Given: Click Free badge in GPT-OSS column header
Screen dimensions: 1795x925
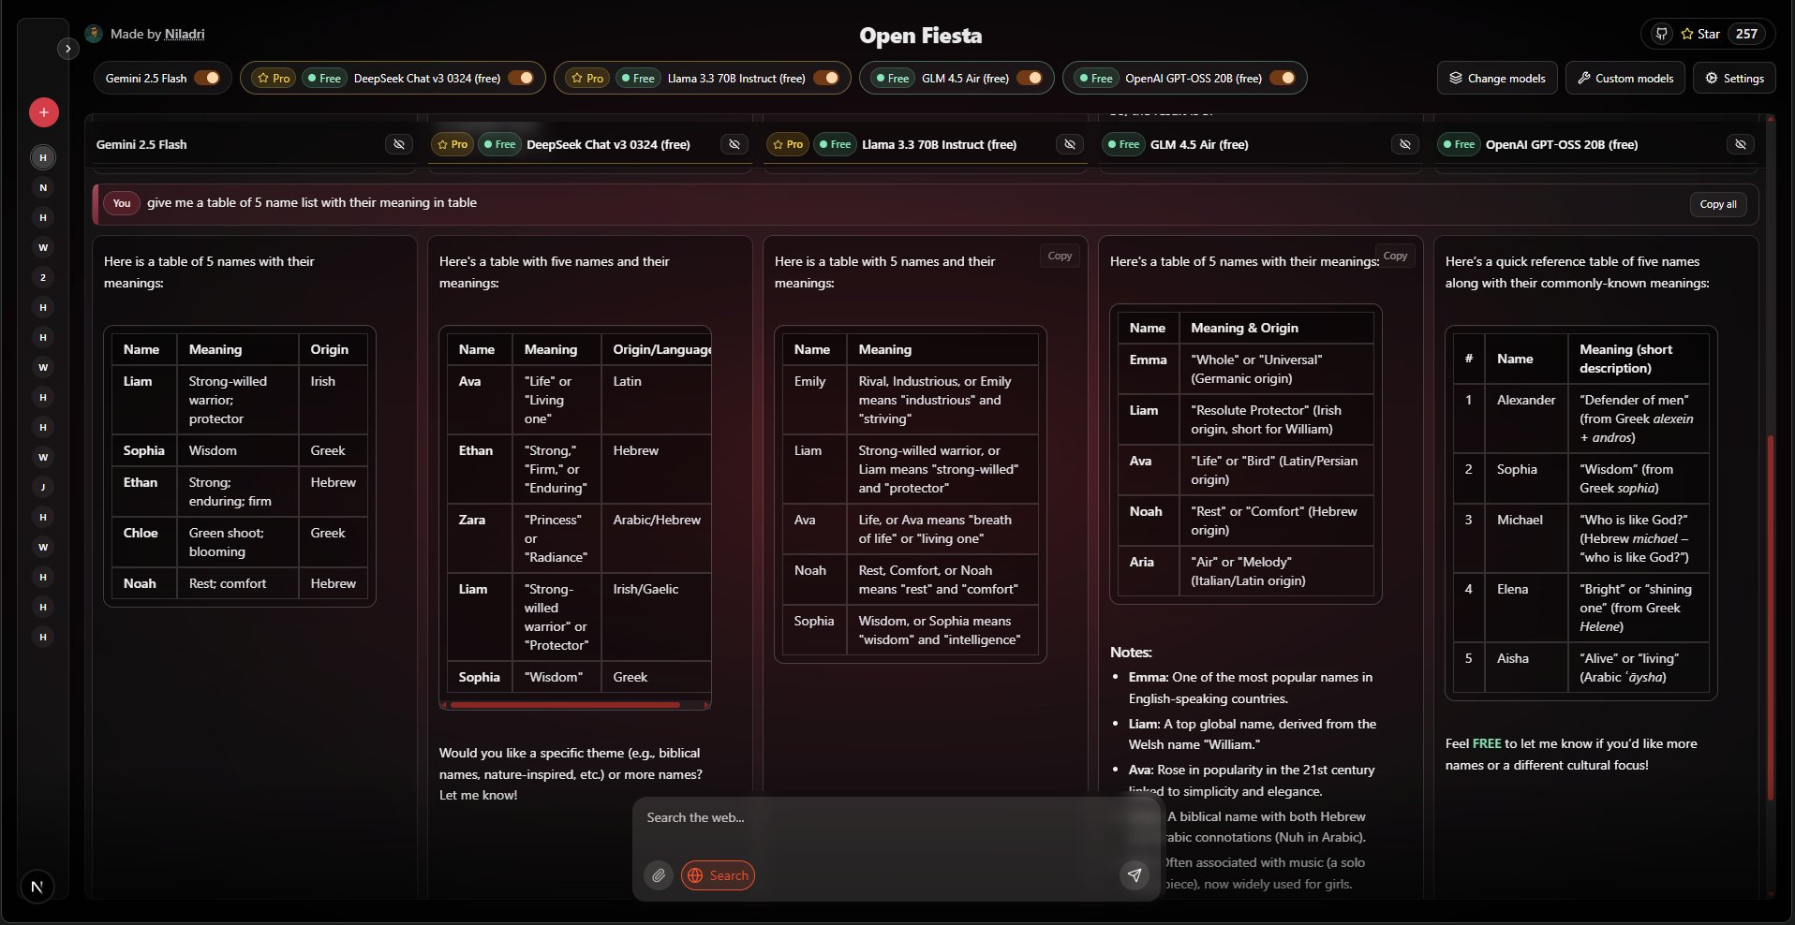Looking at the screenshot, I should tap(1459, 144).
